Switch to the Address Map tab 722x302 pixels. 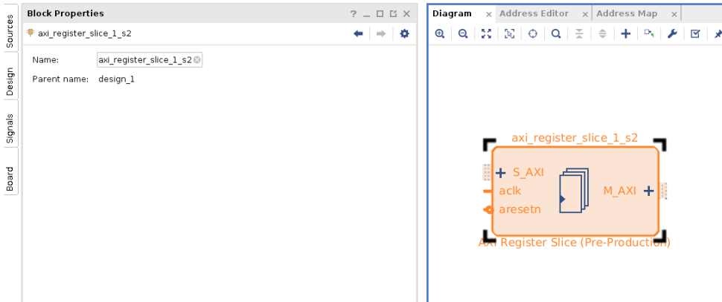[x=626, y=13]
